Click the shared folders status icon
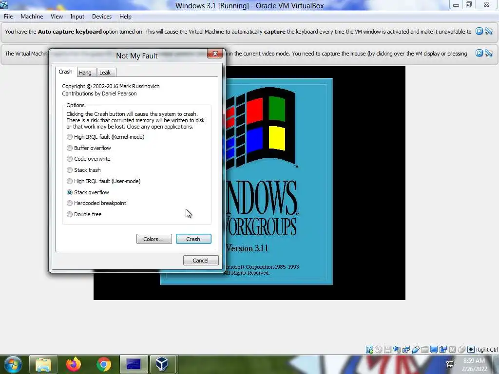The image size is (499, 374). coord(424,350)
